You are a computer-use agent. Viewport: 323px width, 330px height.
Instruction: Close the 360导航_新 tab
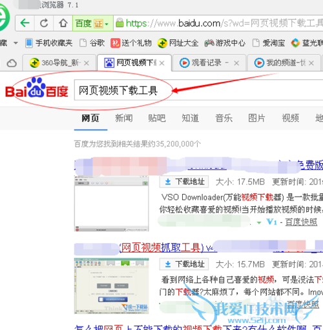pos(87,63)
